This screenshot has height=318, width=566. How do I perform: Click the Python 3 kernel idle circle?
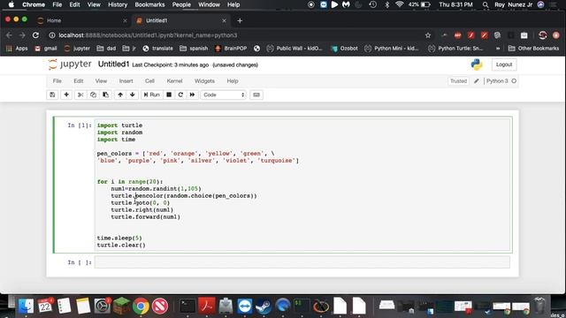(x=514, y=81)
